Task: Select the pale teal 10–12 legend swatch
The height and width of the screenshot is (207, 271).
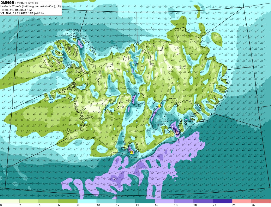Action: pos(107,201)
